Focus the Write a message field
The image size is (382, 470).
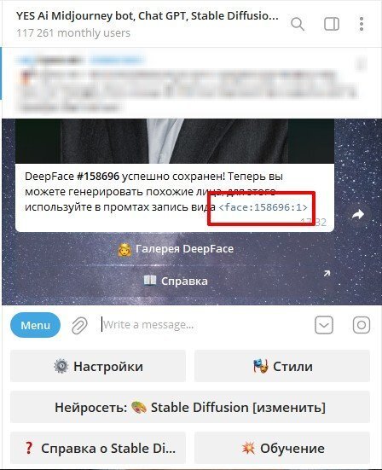click(x=204, y=325)
